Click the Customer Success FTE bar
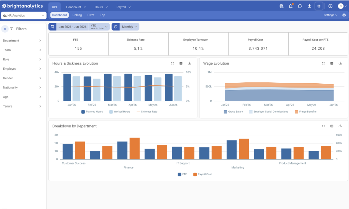The image size is (349, 209). click(x=68, y=151)
